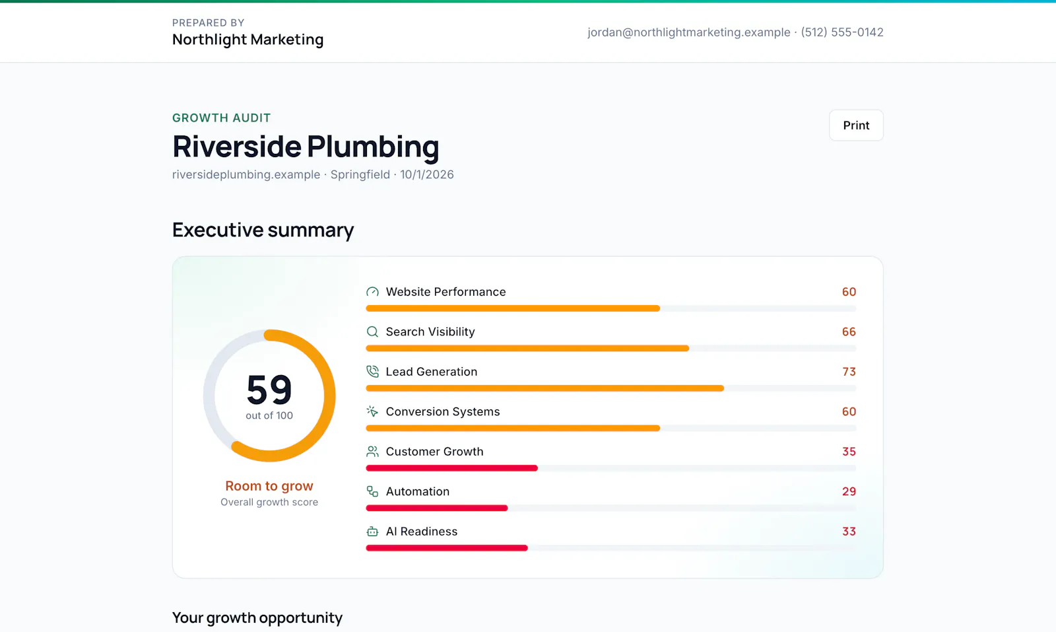Click the Customer Growth people icon

click(x=372, y=452)
